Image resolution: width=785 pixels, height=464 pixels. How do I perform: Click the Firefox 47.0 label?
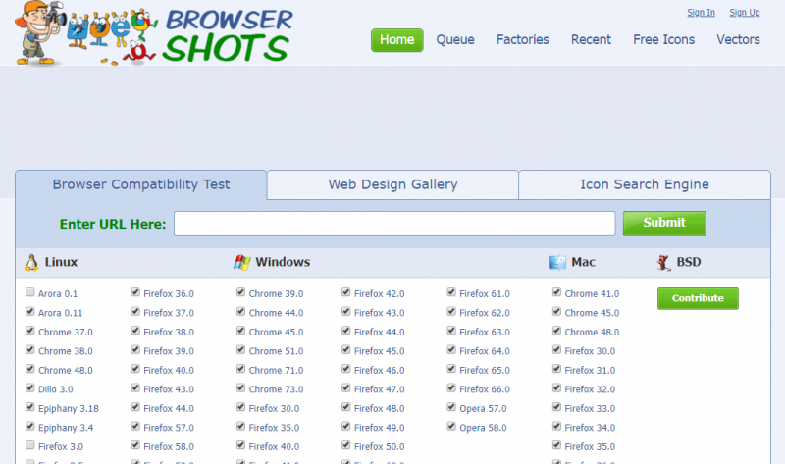pyautogui.click(x=379, y=389)
